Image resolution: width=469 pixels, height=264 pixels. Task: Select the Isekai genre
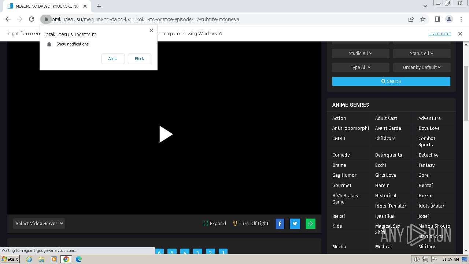tap(339, 216)
